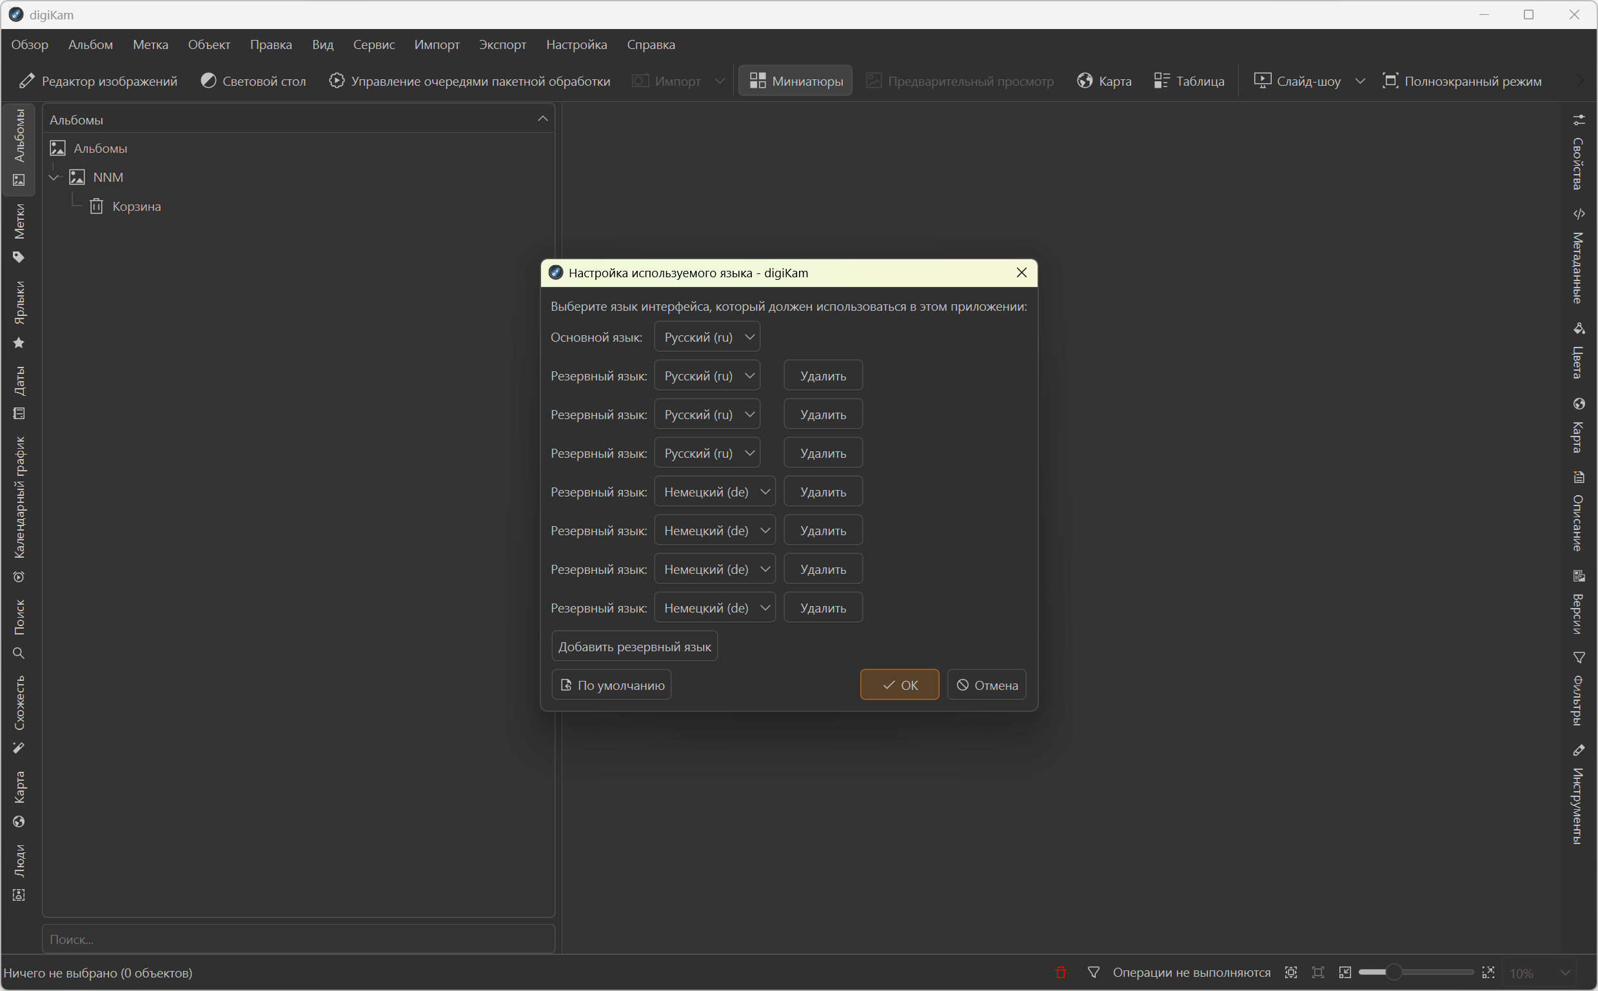Open the Light Table (Световой стол)
The image size is (1598, 991).
[x=253, y=81]
